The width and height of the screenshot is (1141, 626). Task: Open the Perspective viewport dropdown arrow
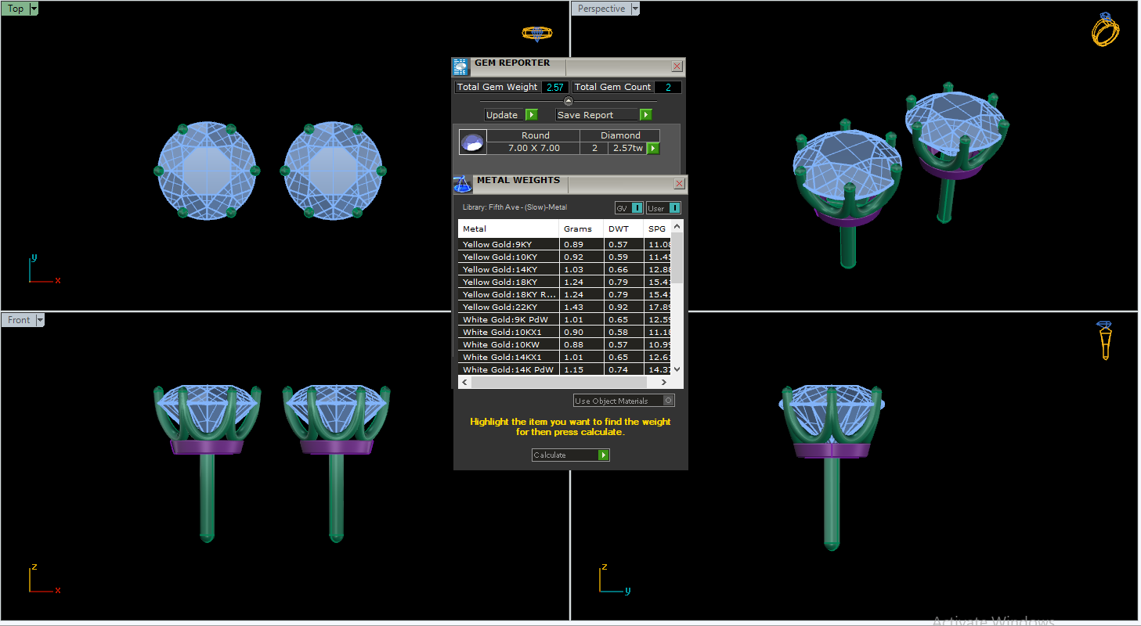pos(635,9)
